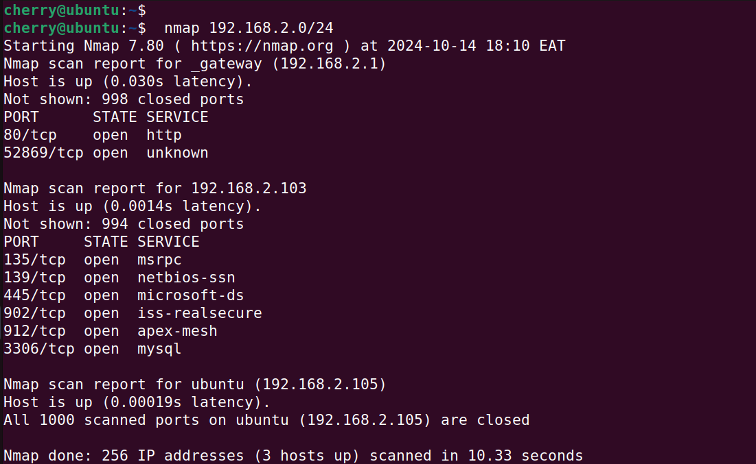The width and height of the screenshot is (756, 464).
Task: Click the 445/tcp microsoft-ds port line
Action: [124, 295]
